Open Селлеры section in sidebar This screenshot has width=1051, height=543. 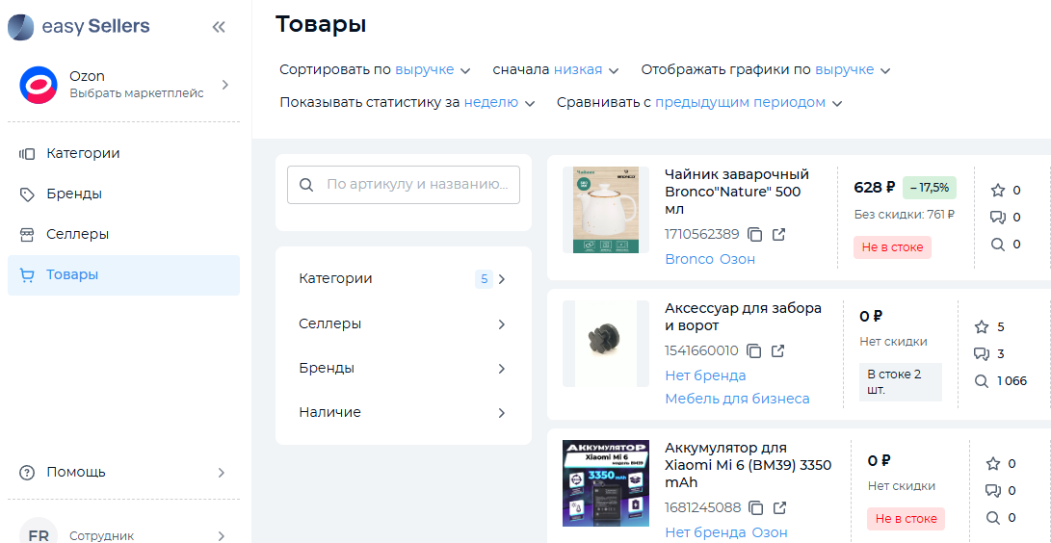pos(77,235)
